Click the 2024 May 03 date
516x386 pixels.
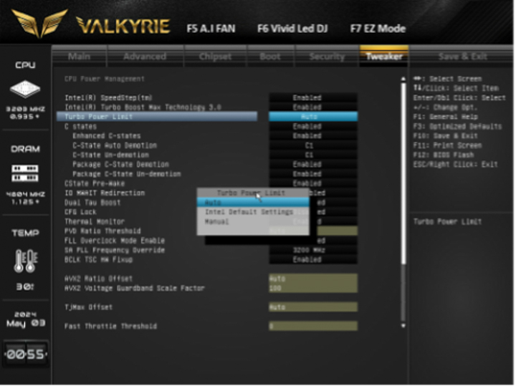26,319
